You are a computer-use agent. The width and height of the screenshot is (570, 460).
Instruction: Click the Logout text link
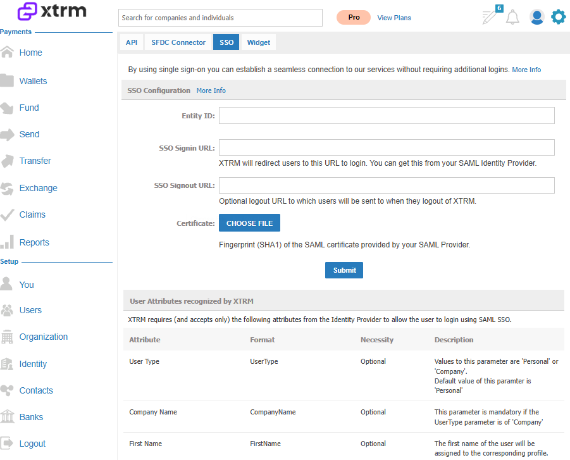[32, 444]
